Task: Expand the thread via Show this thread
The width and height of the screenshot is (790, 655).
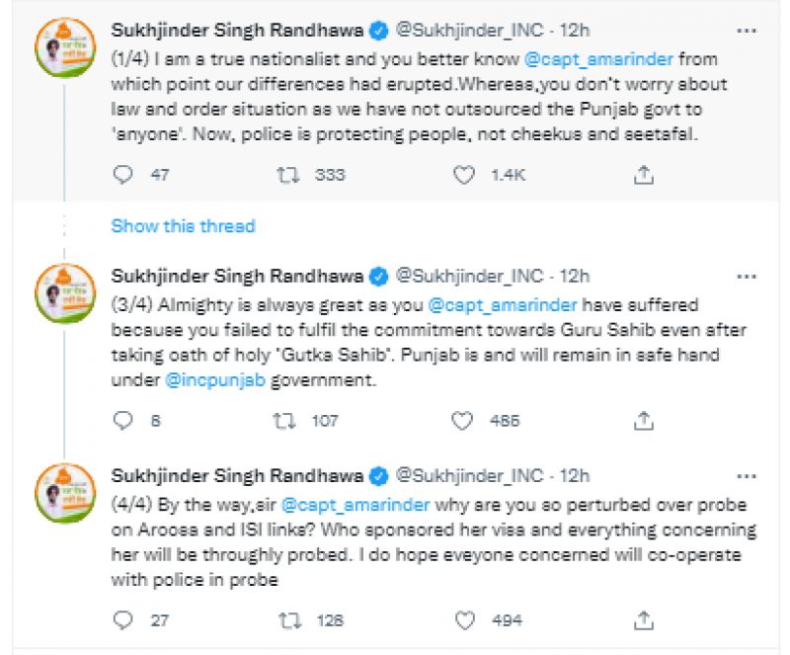Action: (183, 226)
